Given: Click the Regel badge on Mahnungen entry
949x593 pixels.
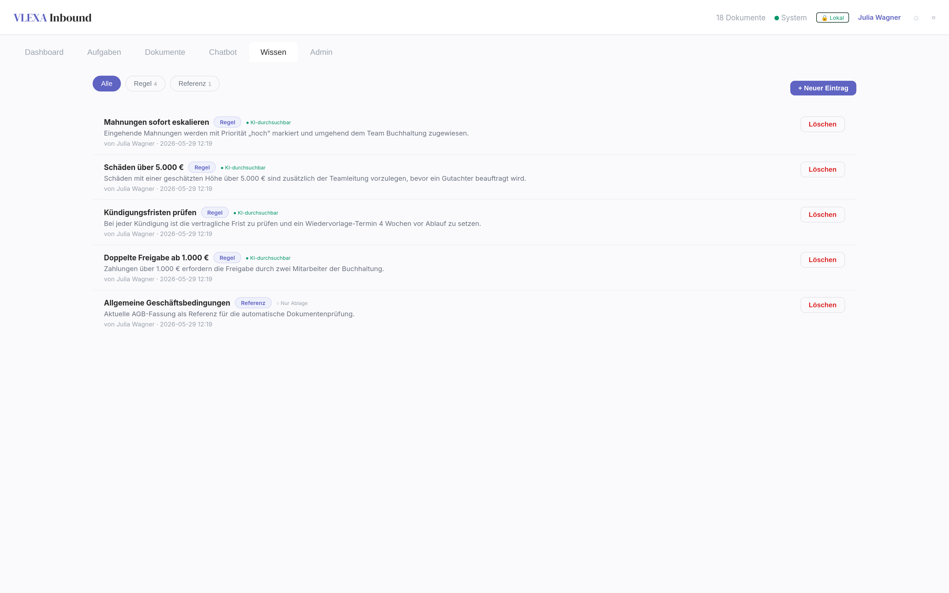Looking at the screenshot, I should tap(227, 122).
